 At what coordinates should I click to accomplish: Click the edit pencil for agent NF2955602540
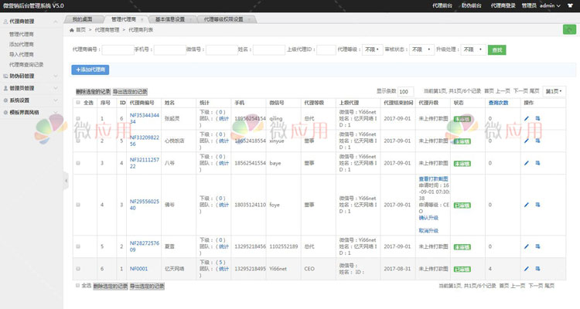[527, 205]
